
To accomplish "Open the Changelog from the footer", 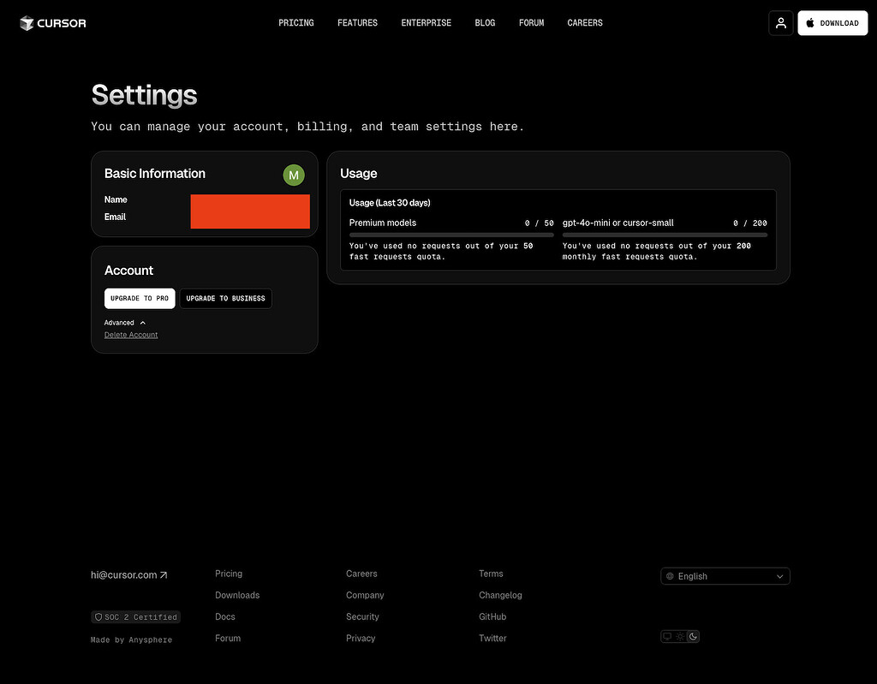I will [x=500, y=595].
